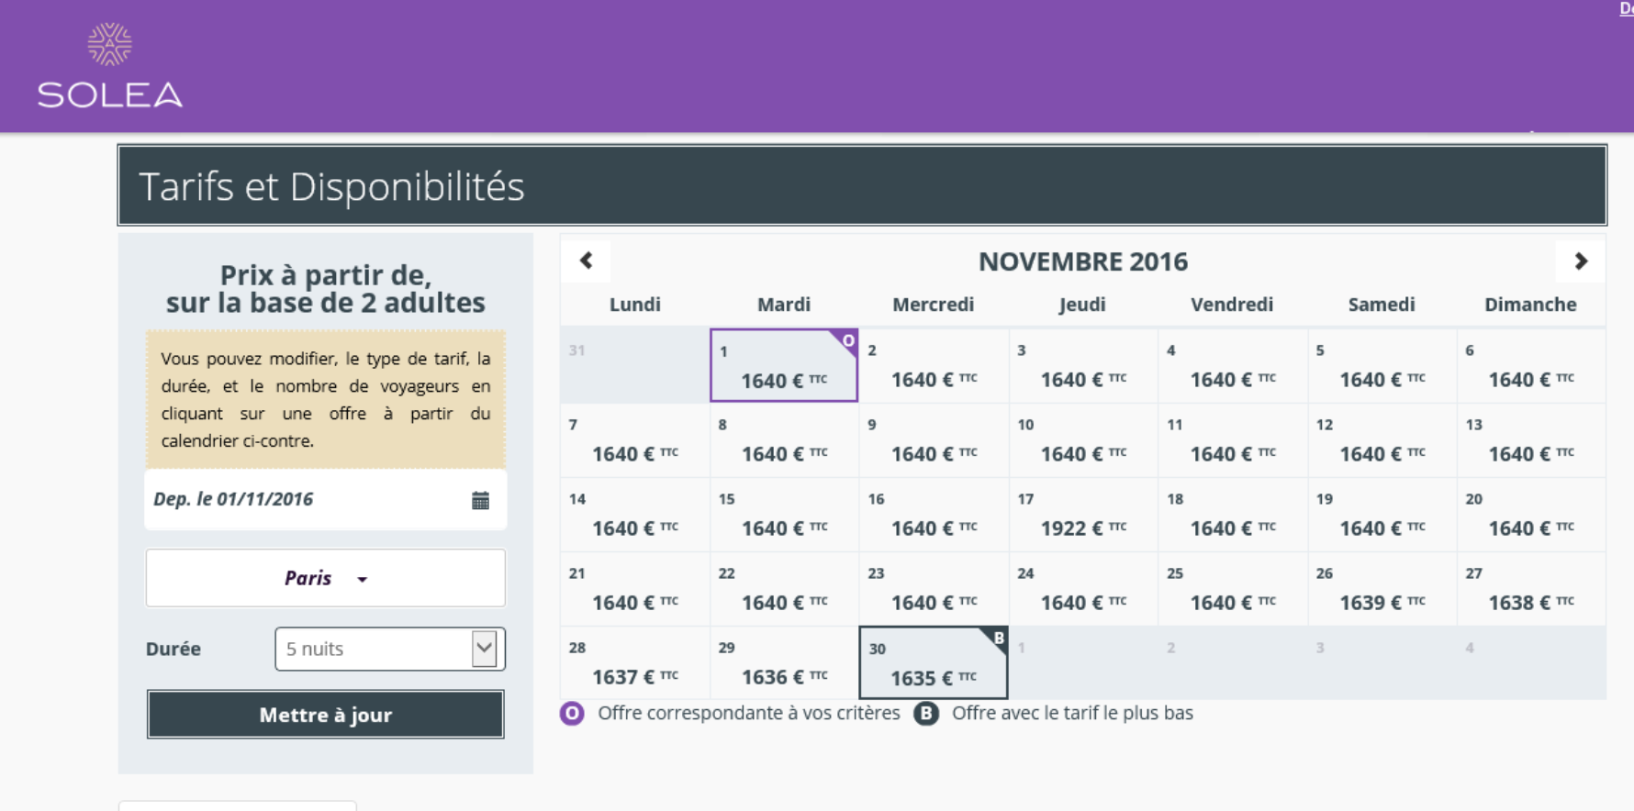The width and height of the screenshot is (1634, 811).
Task: Select November 14 offer at 1640 €
Action: point(634,516)
